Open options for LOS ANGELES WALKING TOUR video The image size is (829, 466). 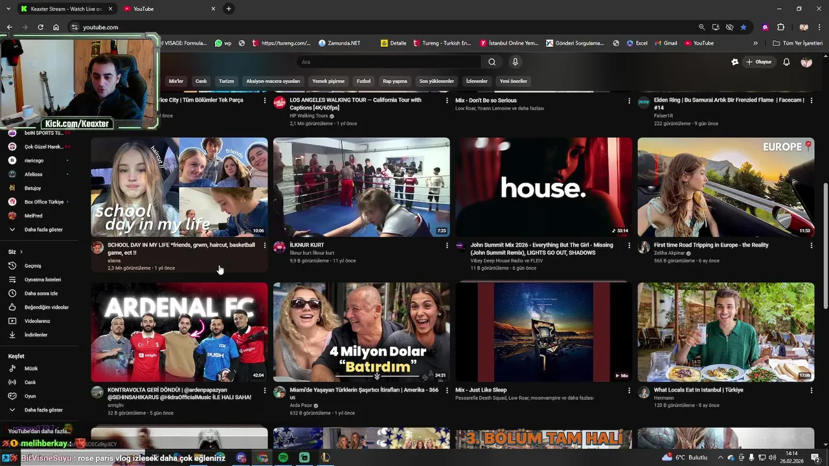tap(446, 100)
